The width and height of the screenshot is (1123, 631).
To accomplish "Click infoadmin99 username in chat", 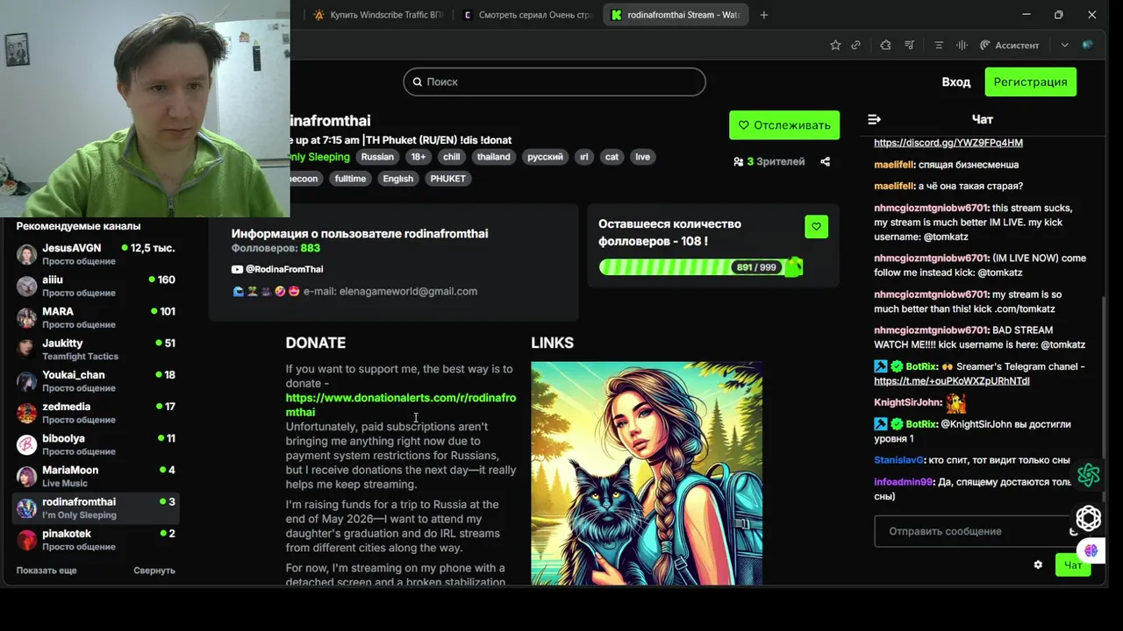I will pyautogui.click(x=904, y=482).
